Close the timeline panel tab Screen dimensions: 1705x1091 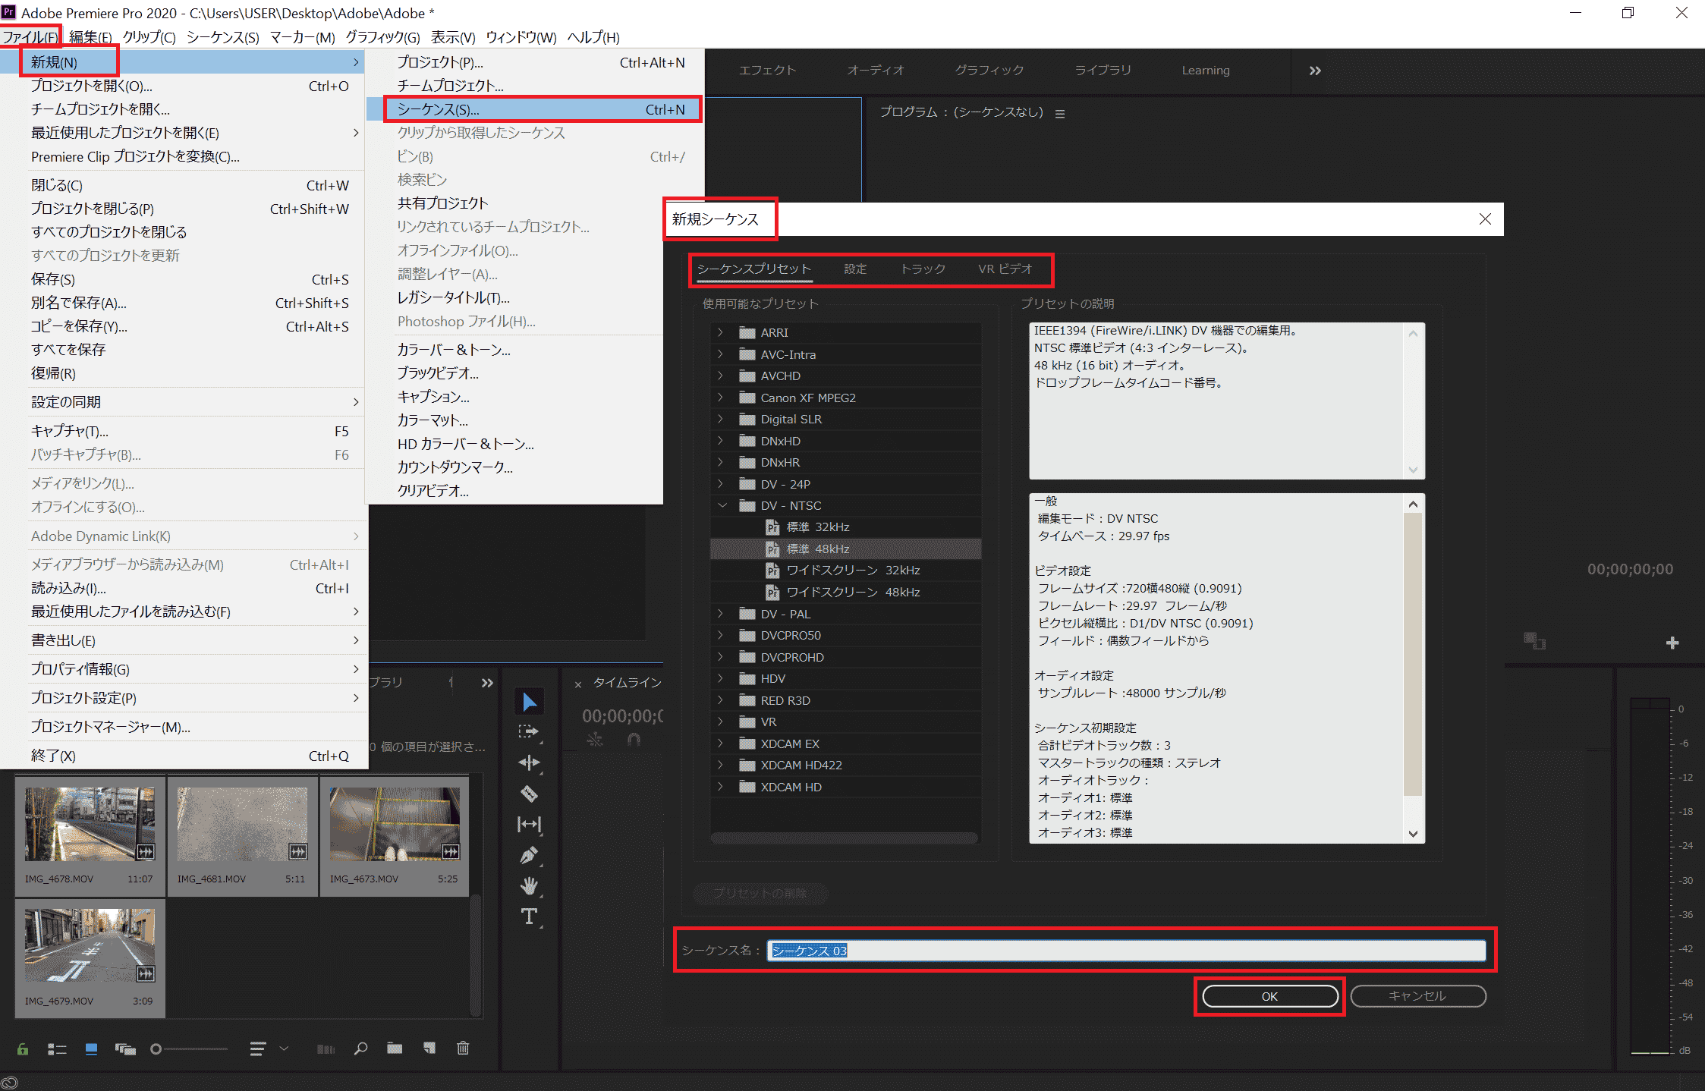point(578,684)
